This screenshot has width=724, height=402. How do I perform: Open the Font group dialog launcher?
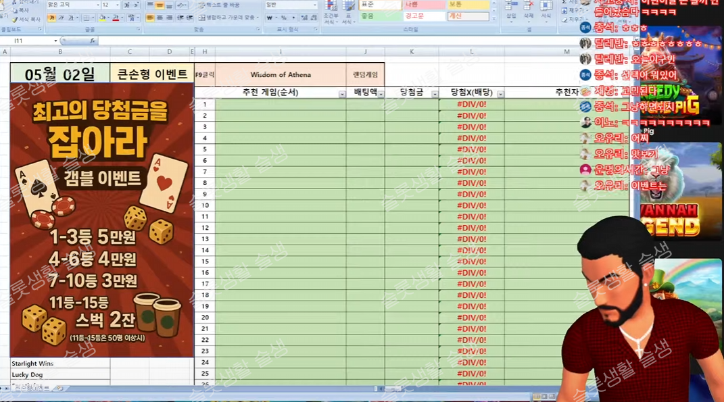(x=138, y=30)
